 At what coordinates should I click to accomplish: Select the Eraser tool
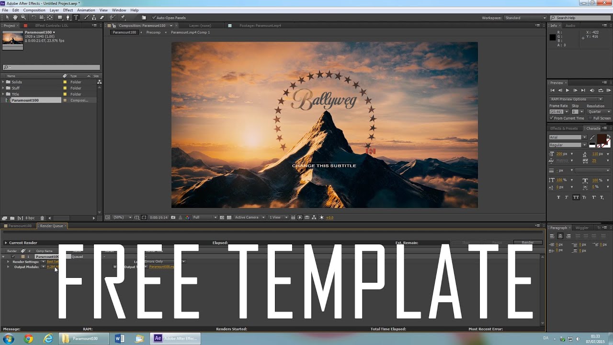(x=102, y=17)
